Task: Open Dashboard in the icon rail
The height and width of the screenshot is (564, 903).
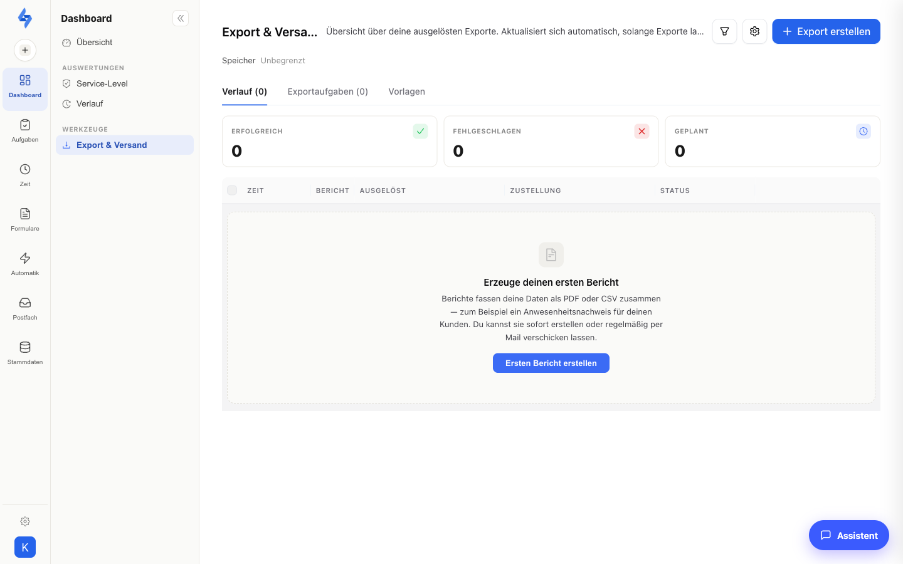Action: tap(25, 88)
